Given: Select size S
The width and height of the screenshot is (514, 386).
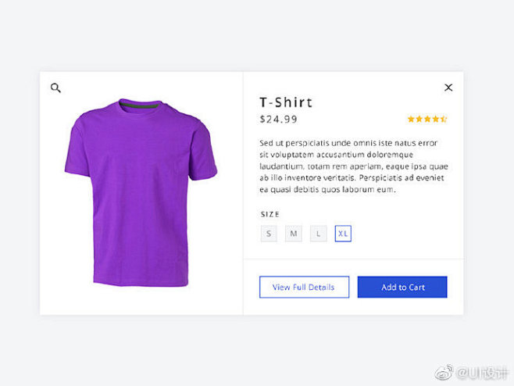Looking at the screenshot, I should tap(269, 234).
